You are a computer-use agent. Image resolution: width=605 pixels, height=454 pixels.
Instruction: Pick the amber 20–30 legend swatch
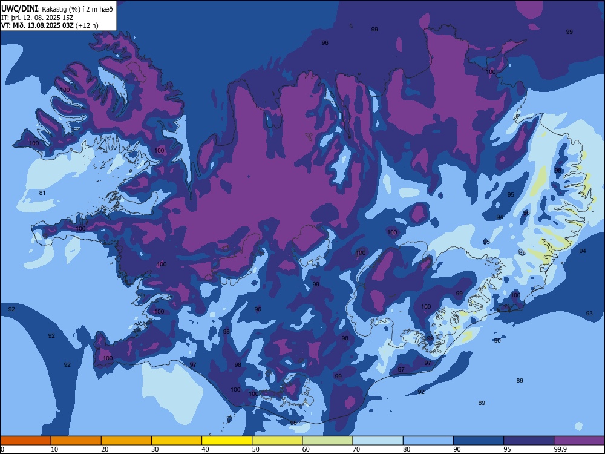click(x=126, y=441)
